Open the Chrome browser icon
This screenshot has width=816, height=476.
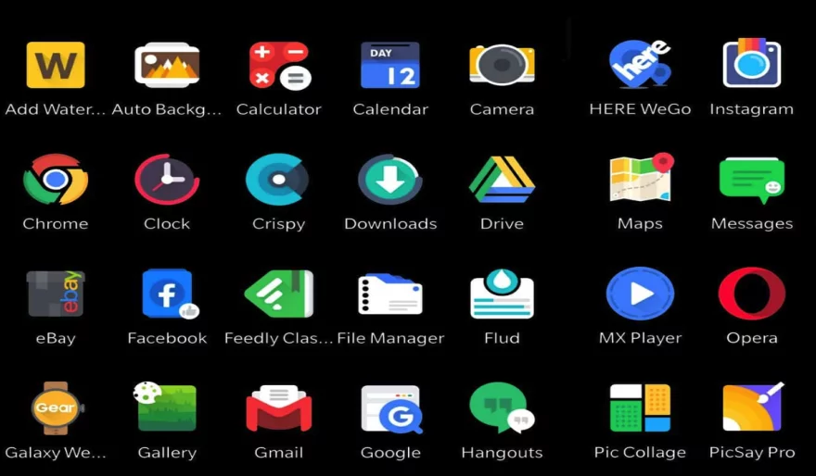(56, 180)
